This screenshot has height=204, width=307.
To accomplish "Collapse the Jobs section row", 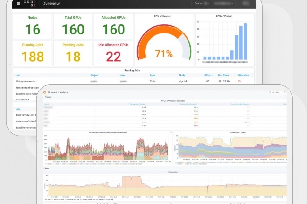I will click(46, 168).
